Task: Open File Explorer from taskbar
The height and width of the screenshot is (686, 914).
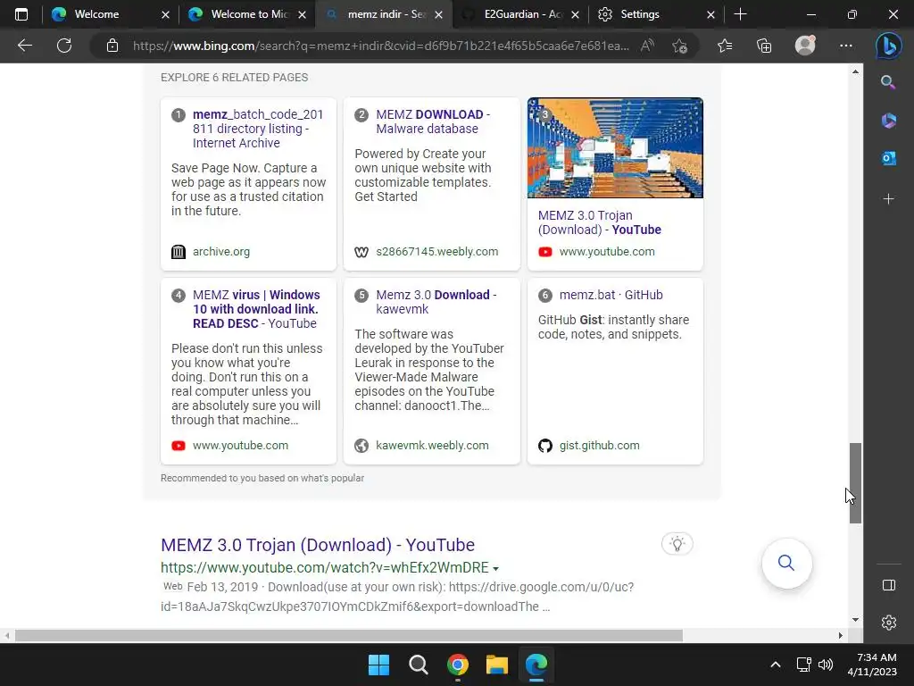Action: click(x=497, y=665)
